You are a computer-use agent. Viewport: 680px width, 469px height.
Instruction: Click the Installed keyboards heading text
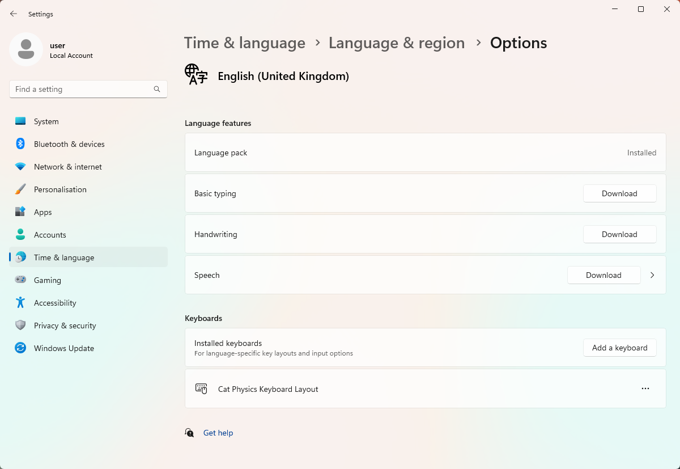pos(228,343)
